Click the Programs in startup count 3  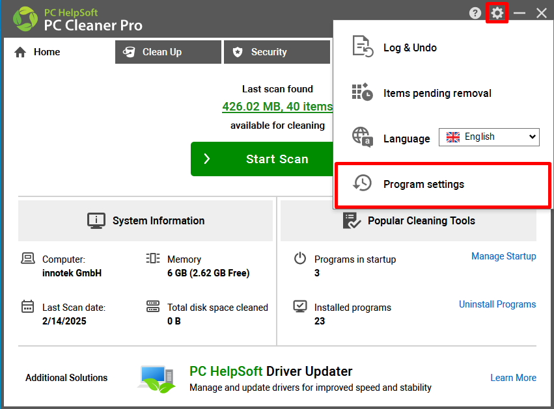pyautogui.click(x=317, y=273)
